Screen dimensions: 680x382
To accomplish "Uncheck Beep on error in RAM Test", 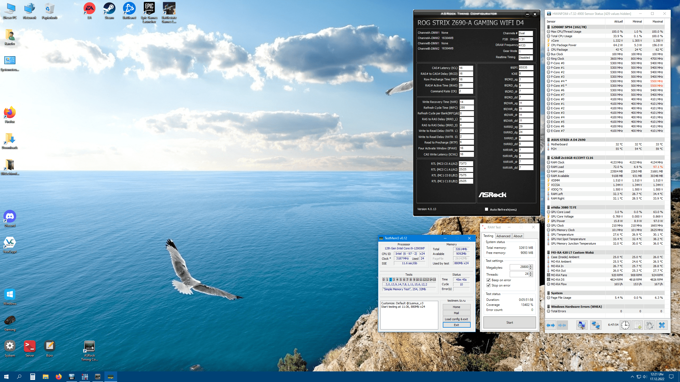I will [x=488, y=280].
